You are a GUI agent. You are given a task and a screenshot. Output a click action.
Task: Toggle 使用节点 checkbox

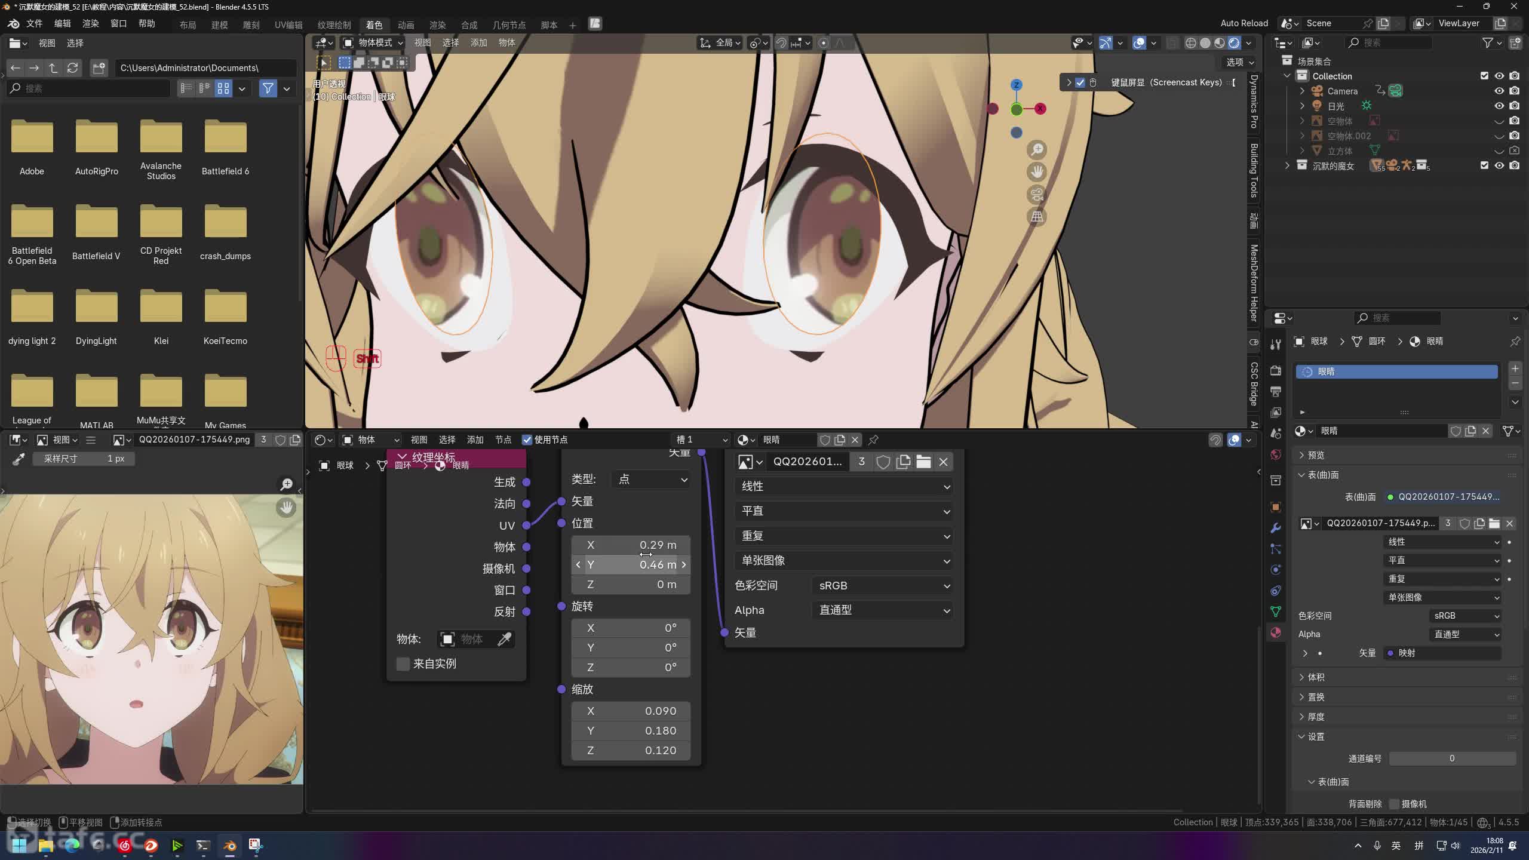[527, 440]
